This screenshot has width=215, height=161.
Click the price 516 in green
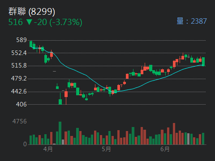(16, 22)
